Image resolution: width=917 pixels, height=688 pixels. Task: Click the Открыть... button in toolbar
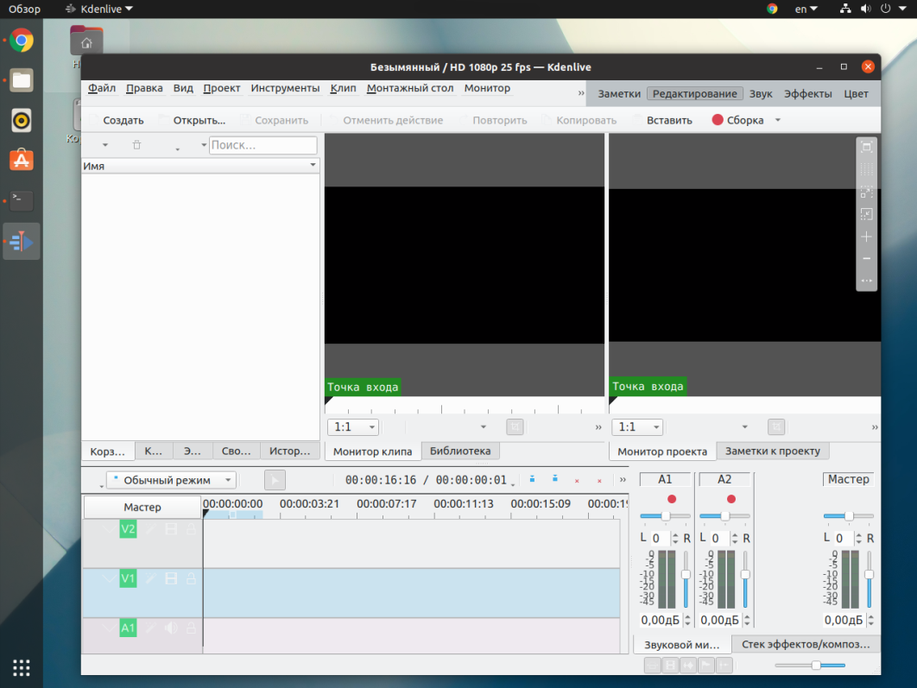[199, 120]
